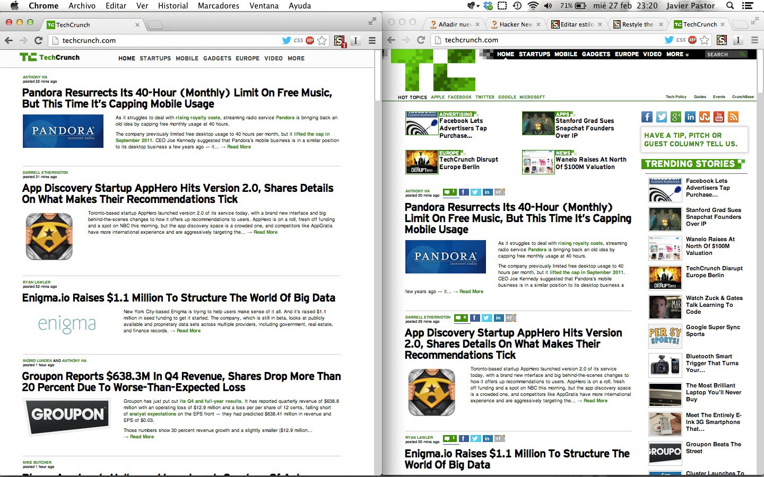Open new tab button in left window
764x477 pixels.
[x=155, y=25]
